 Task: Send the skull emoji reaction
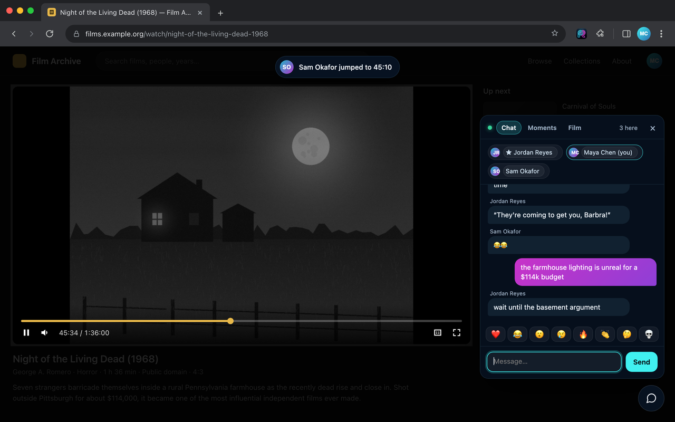(x=649, y=334)
